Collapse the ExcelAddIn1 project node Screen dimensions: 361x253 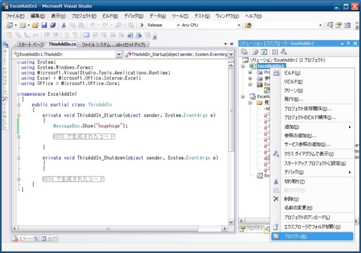[x=243, y=66]
